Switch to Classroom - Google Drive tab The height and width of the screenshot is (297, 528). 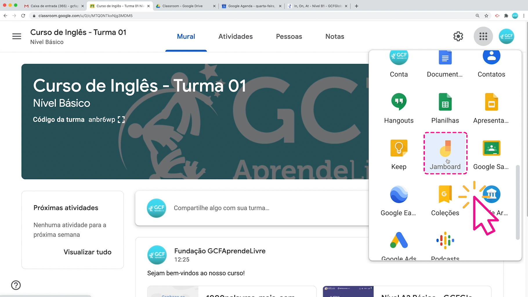click(186, 6)
